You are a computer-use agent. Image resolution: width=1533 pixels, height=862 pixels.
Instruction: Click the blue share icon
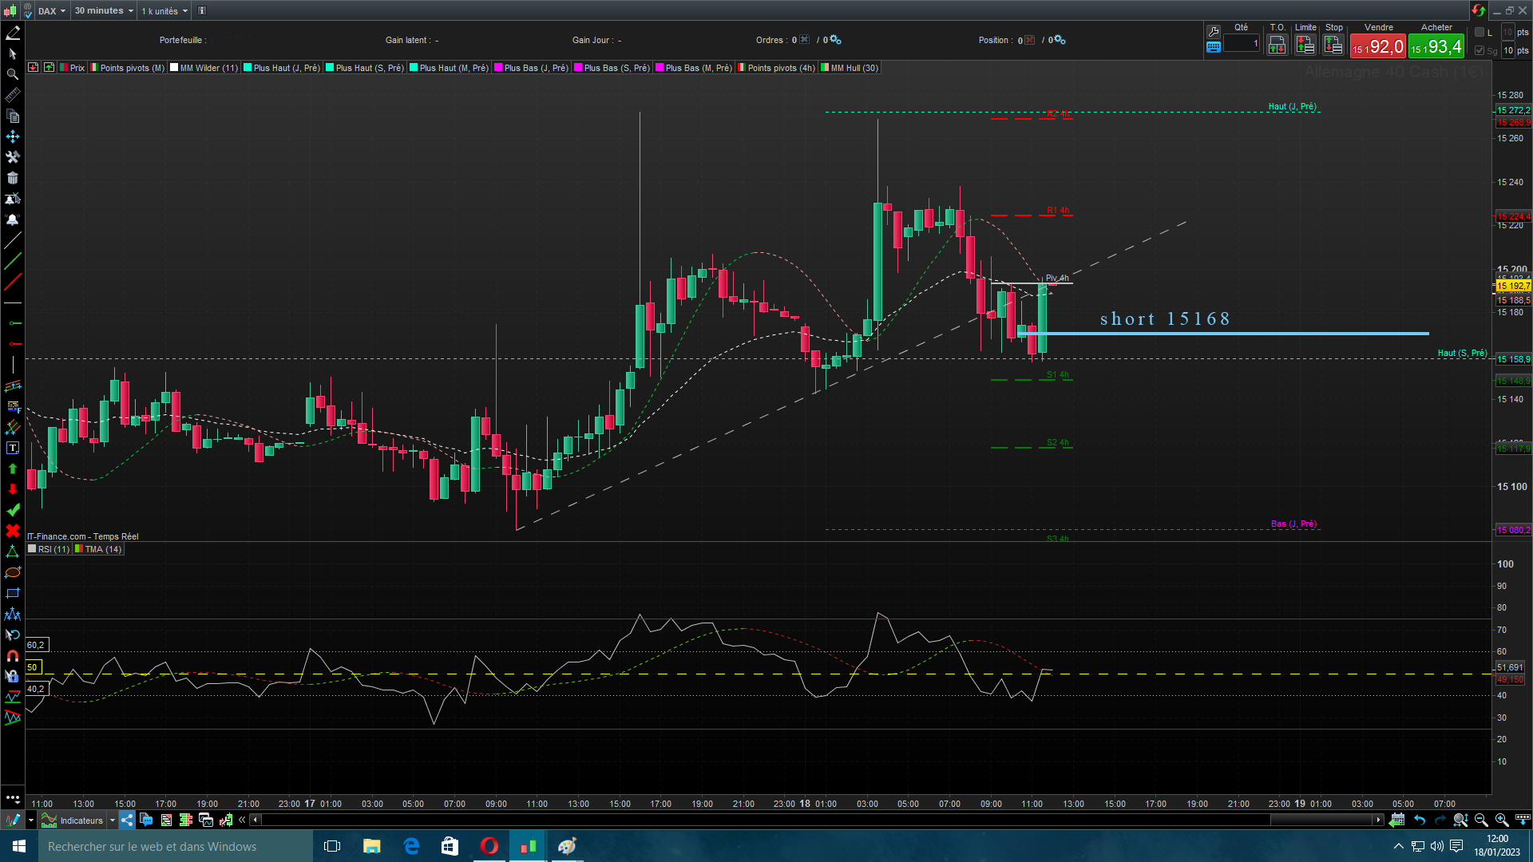click(127, 820)
